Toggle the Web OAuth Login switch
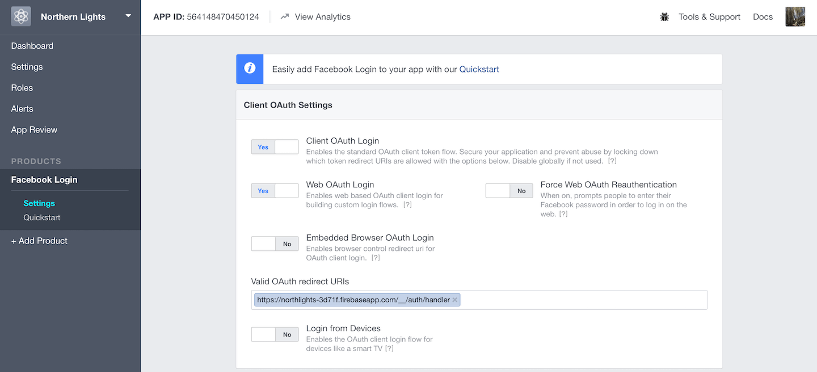817x372 pixels. point(275,191)
